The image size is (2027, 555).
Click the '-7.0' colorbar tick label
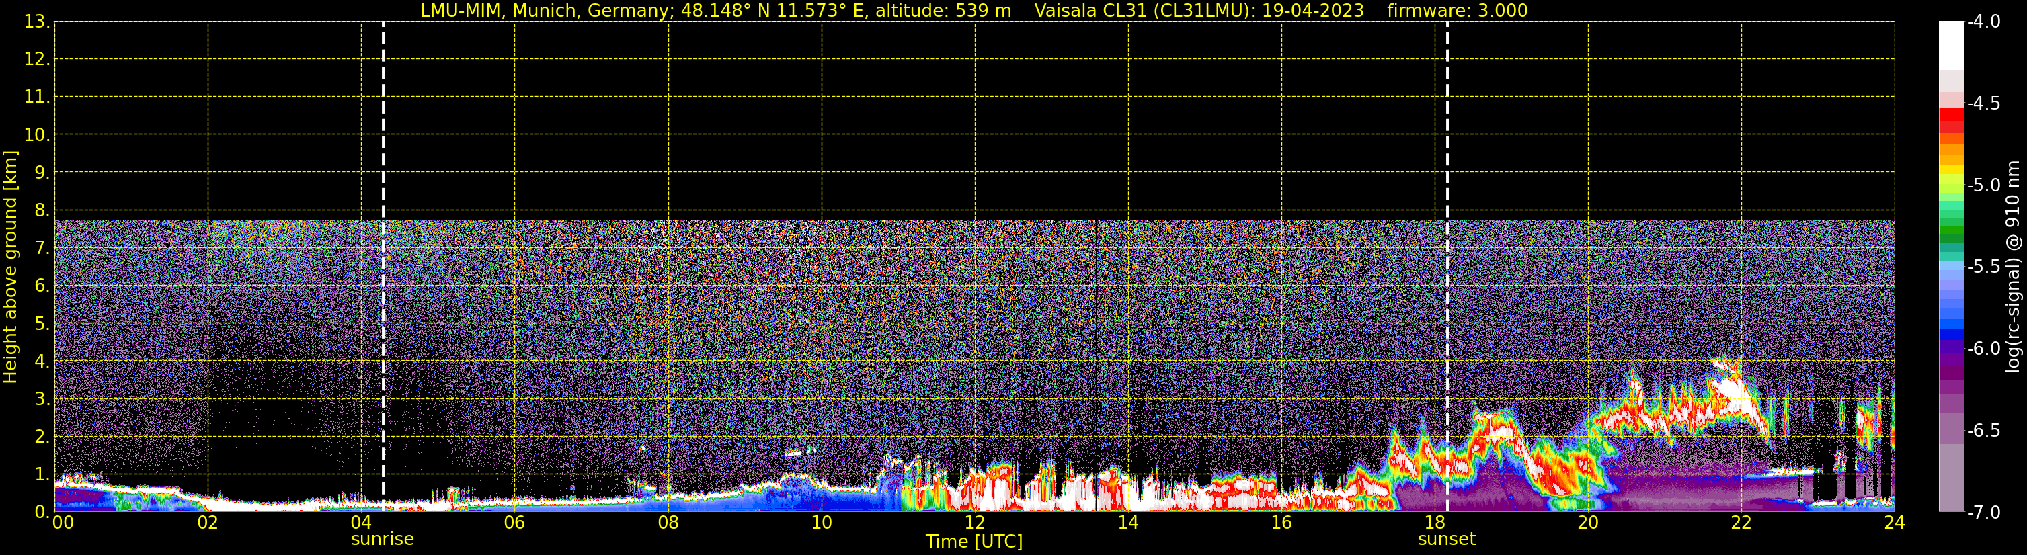tap(1983, 513)
